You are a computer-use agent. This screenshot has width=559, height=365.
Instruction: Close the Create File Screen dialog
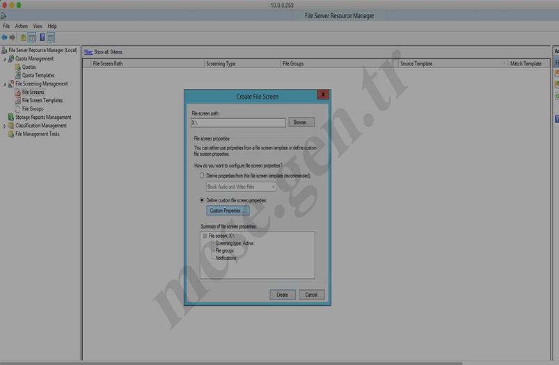(323, 95)
